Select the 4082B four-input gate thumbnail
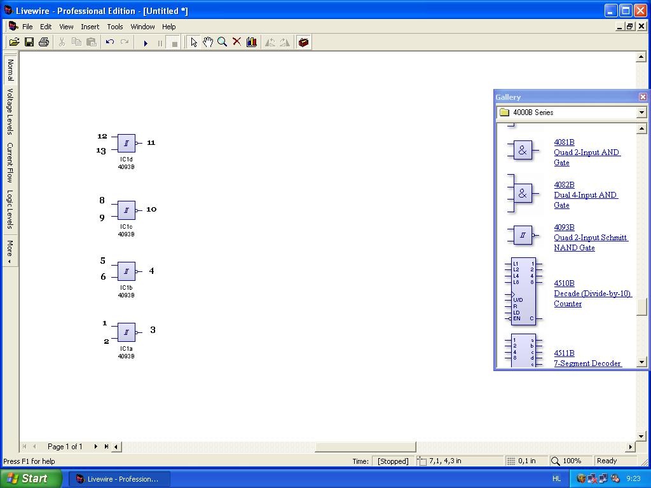The image size is (651, 488). (x=523, y=193)
